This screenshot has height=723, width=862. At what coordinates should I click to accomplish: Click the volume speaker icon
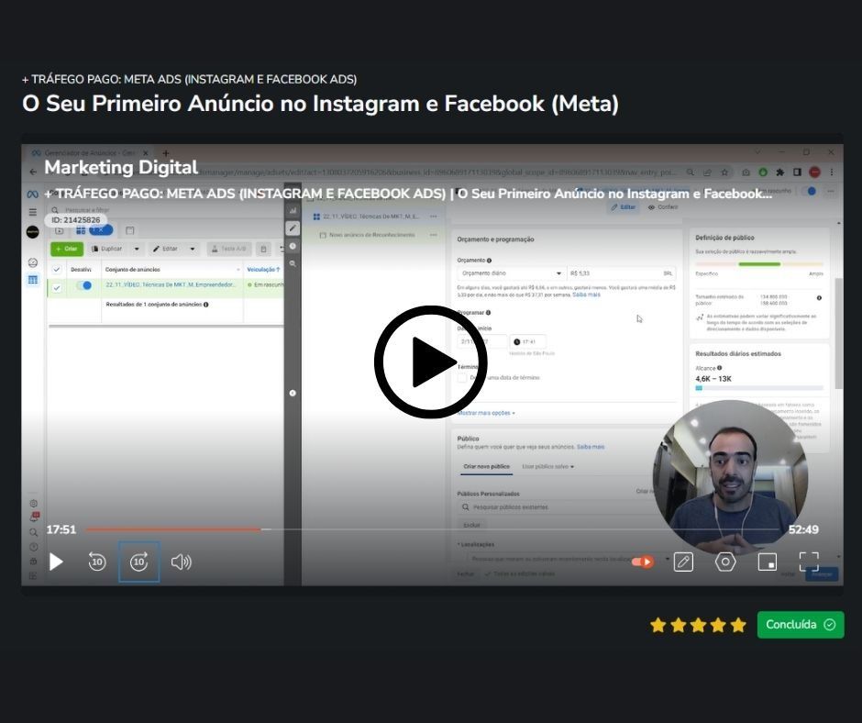pos(181,562)
